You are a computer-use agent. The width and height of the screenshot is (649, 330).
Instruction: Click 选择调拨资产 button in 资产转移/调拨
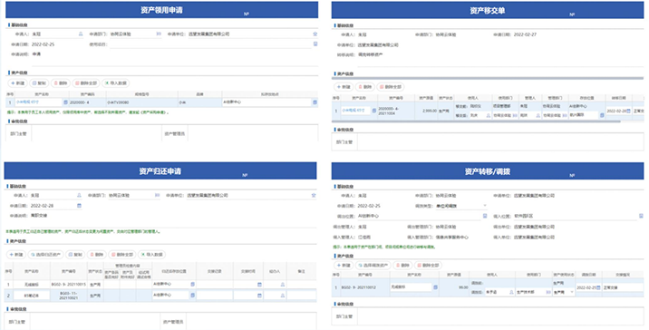(373, 266)
